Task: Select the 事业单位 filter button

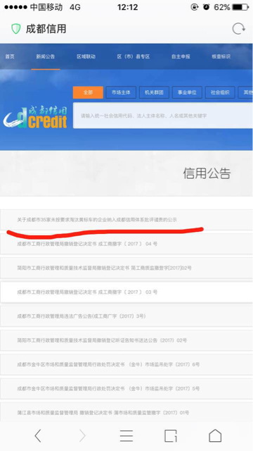Action: tap(187, 92)
